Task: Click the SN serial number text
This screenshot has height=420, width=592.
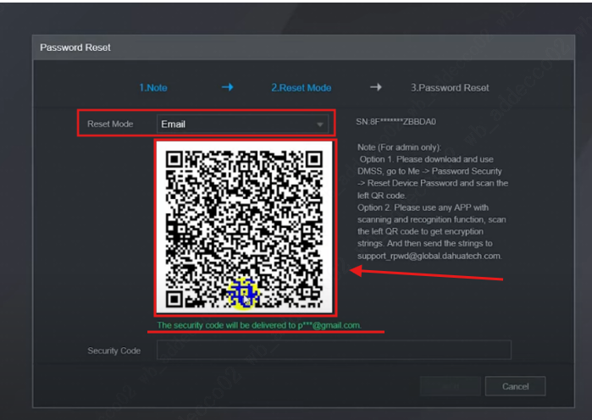Action: (x=396, y=122)
